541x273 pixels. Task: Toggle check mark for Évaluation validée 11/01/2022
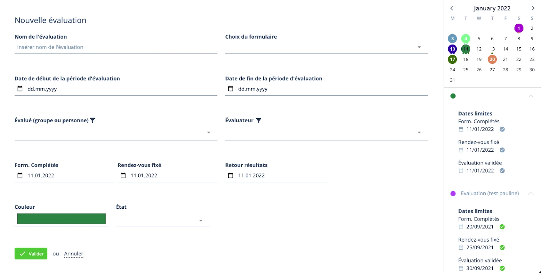(x=502, y=171)
